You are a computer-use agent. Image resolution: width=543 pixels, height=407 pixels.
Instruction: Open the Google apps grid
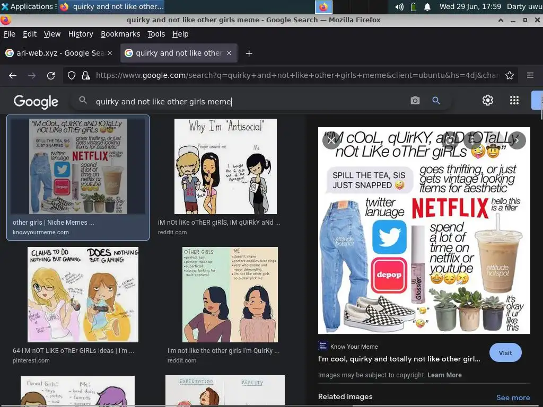coord(514,100)
